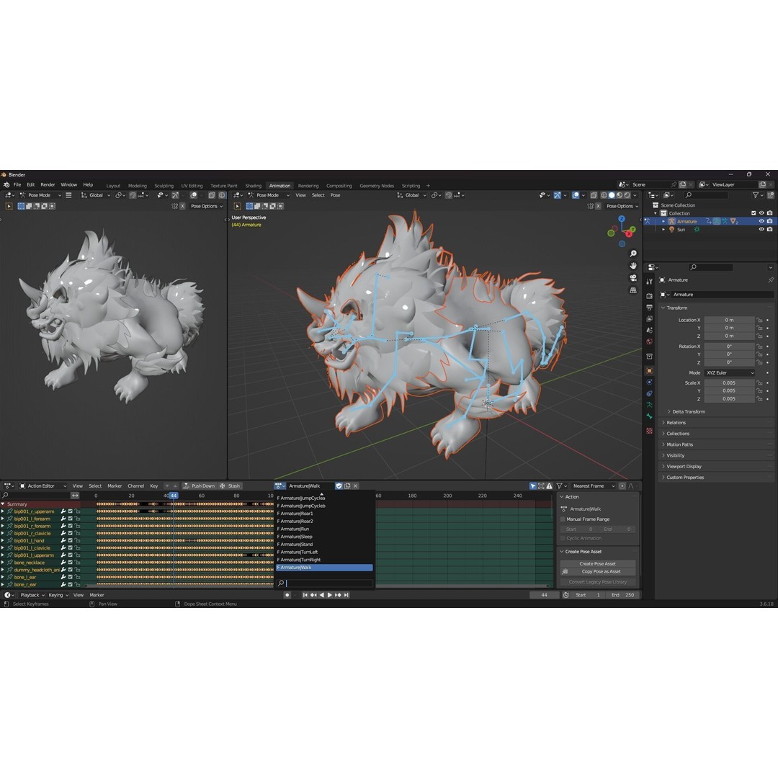Select wireframe viewport shading mode
Screen dimensions: 778x778
604,195
